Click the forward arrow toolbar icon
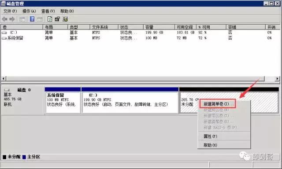The image size is (282, 169). click(x=12, y=19)
